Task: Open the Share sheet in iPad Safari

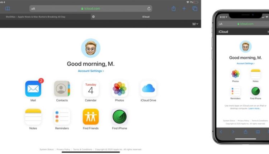Action: (174, 8)
